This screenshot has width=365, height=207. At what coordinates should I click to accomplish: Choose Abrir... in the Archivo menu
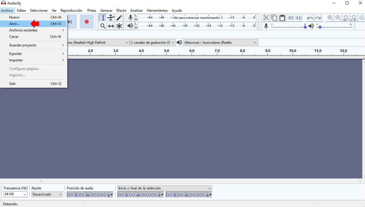14,24
